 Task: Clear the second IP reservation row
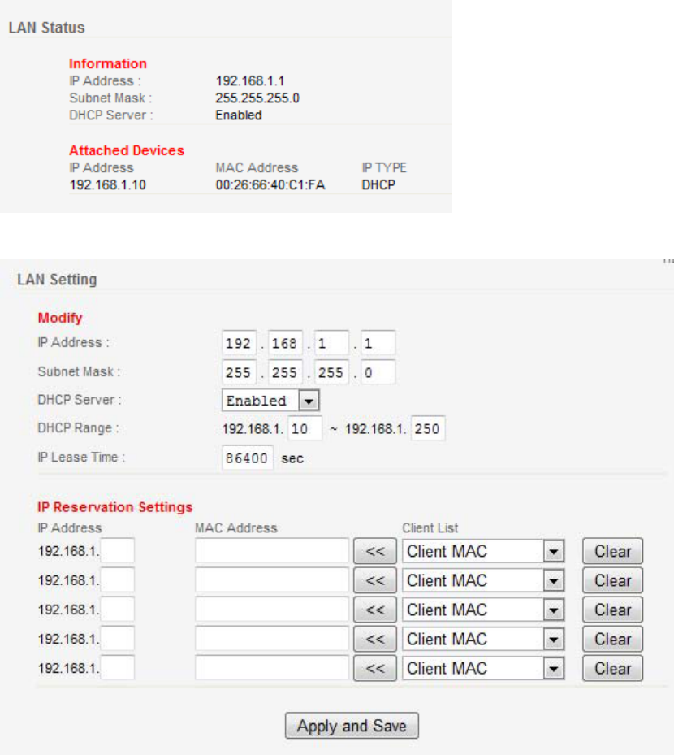pos(613,580)
